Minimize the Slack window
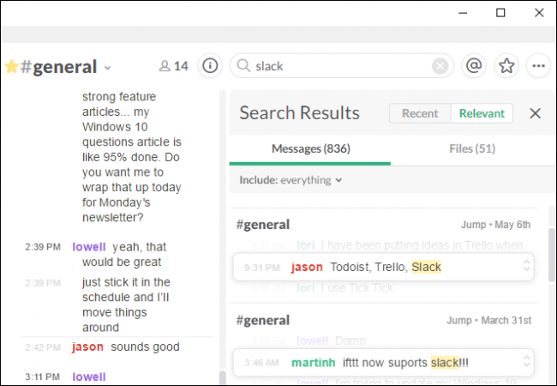Screen dimensions: 557x386 click(463, 13)
